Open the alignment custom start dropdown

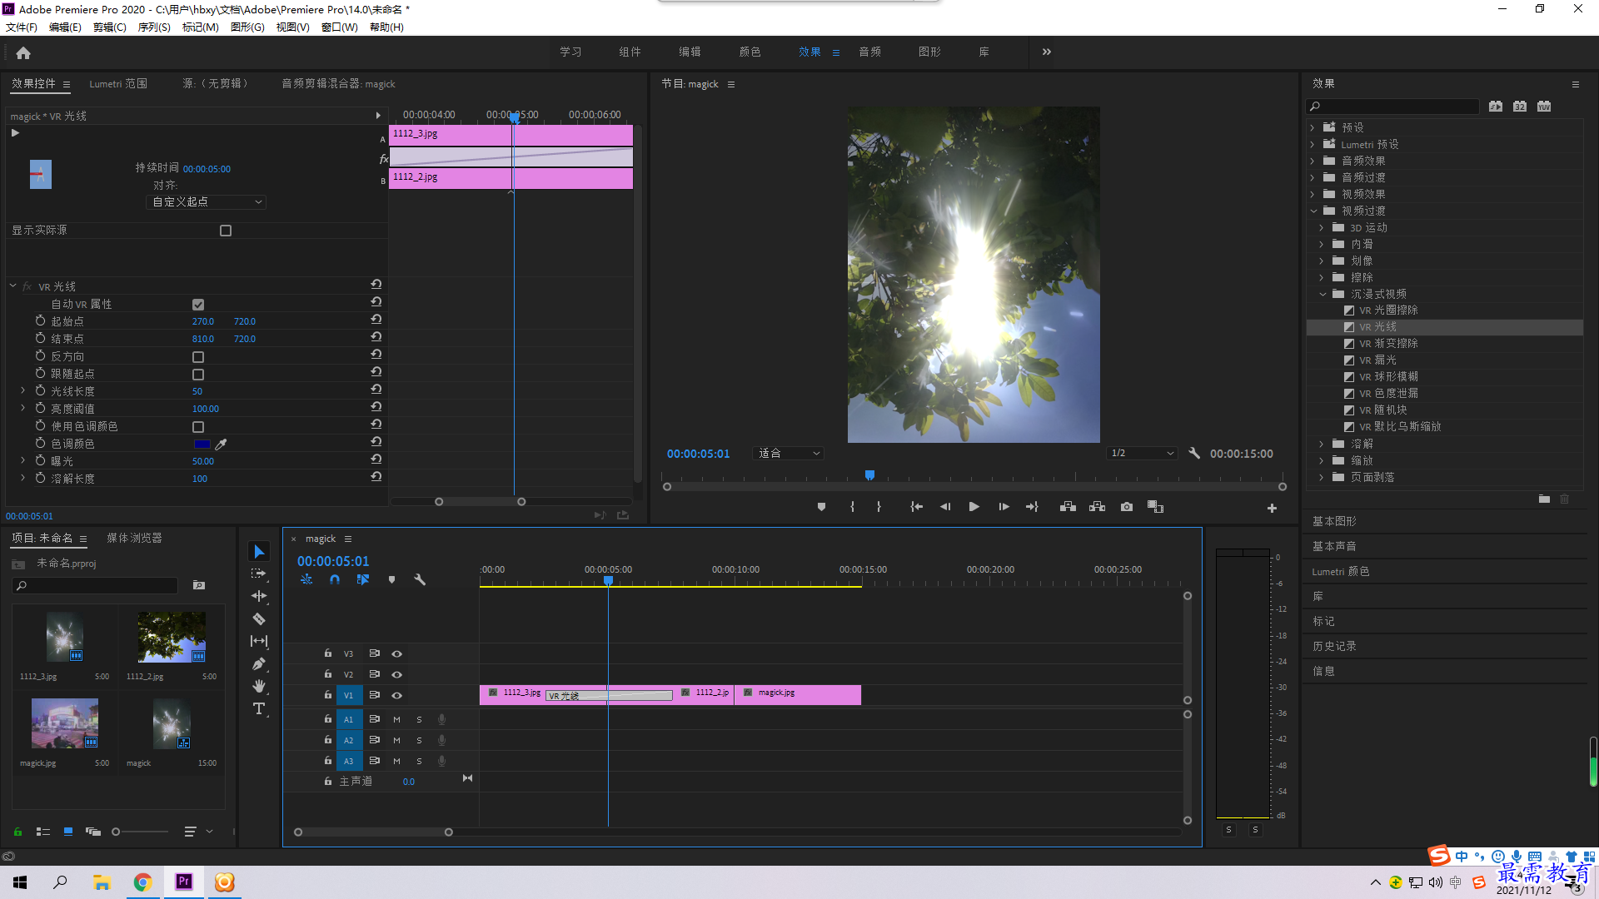[207, 202]
